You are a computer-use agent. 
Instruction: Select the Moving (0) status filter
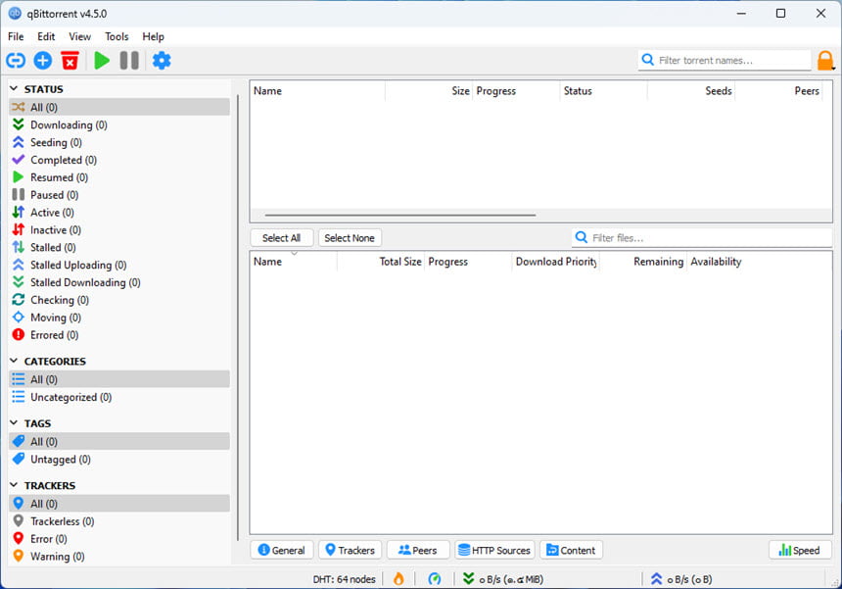pyautogui.click(x=119, y=318)
